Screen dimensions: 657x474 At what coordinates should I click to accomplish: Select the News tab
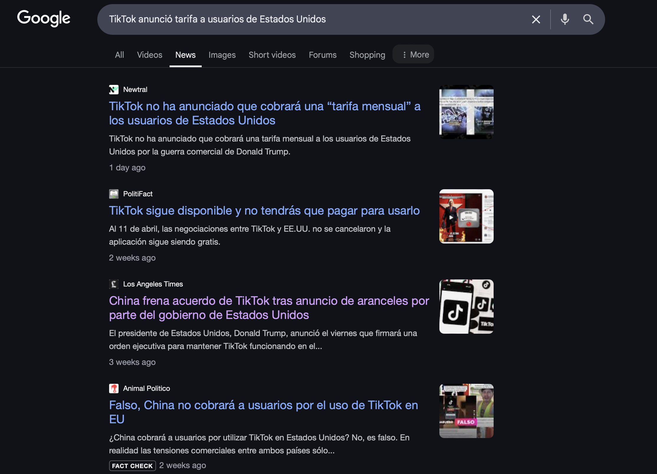(185, 55)
